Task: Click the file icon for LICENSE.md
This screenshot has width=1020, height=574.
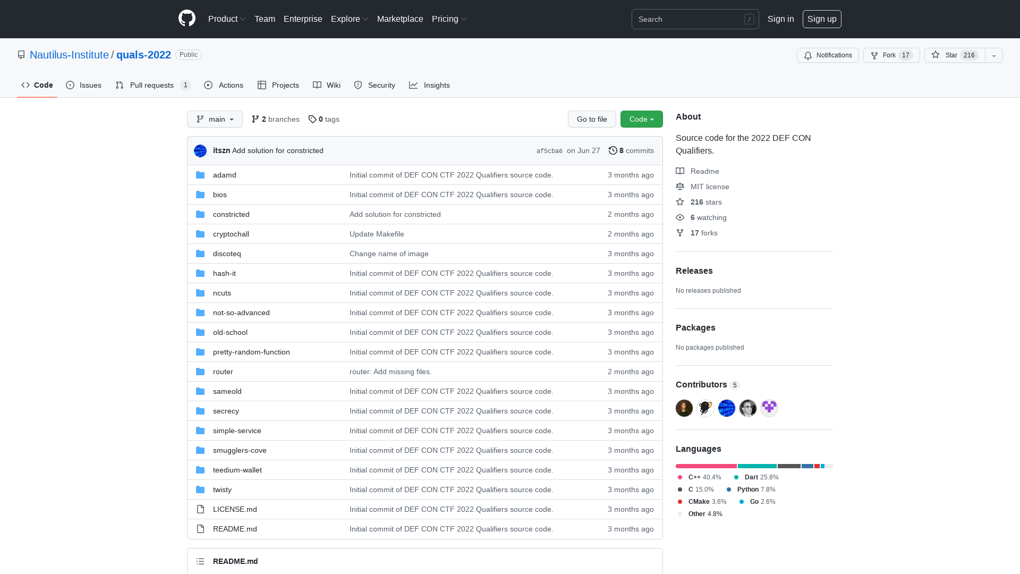Action: coord(200,509)
